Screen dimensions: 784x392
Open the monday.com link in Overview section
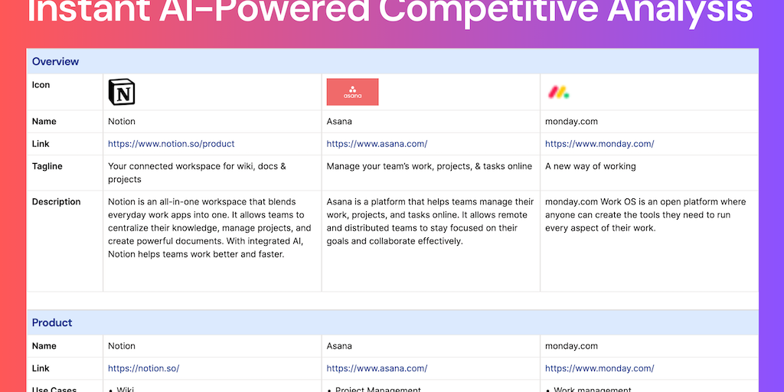click(599, 144)
